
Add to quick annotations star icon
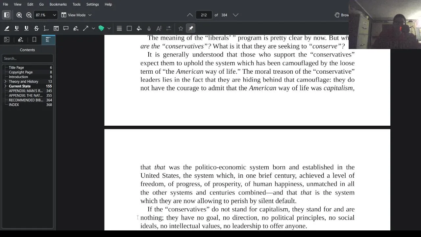point(181,28)
